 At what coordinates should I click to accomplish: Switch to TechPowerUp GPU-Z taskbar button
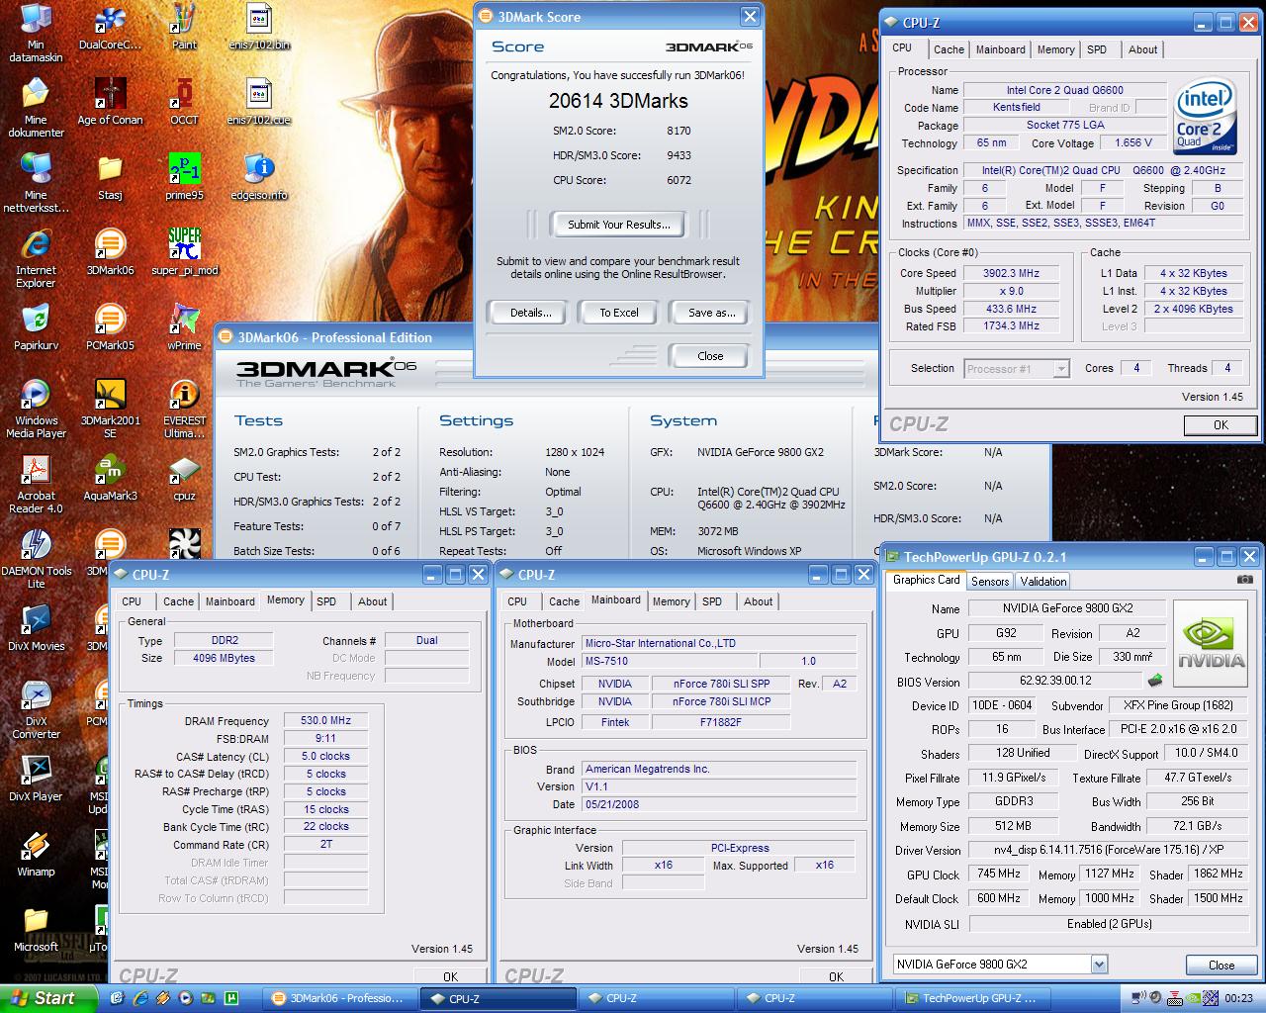[x=971, y=998]
